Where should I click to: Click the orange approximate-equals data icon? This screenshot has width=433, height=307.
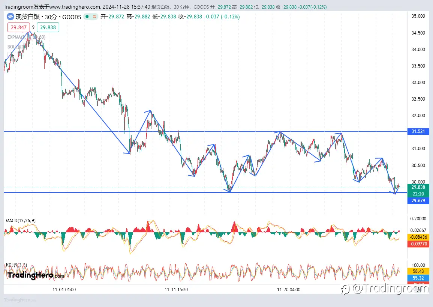click(x=94, y=17)
